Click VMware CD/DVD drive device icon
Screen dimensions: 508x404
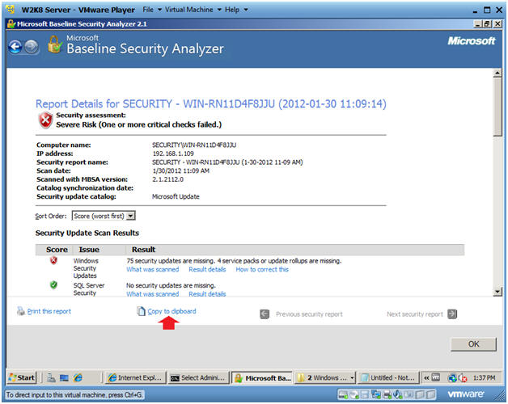(354, 394)
